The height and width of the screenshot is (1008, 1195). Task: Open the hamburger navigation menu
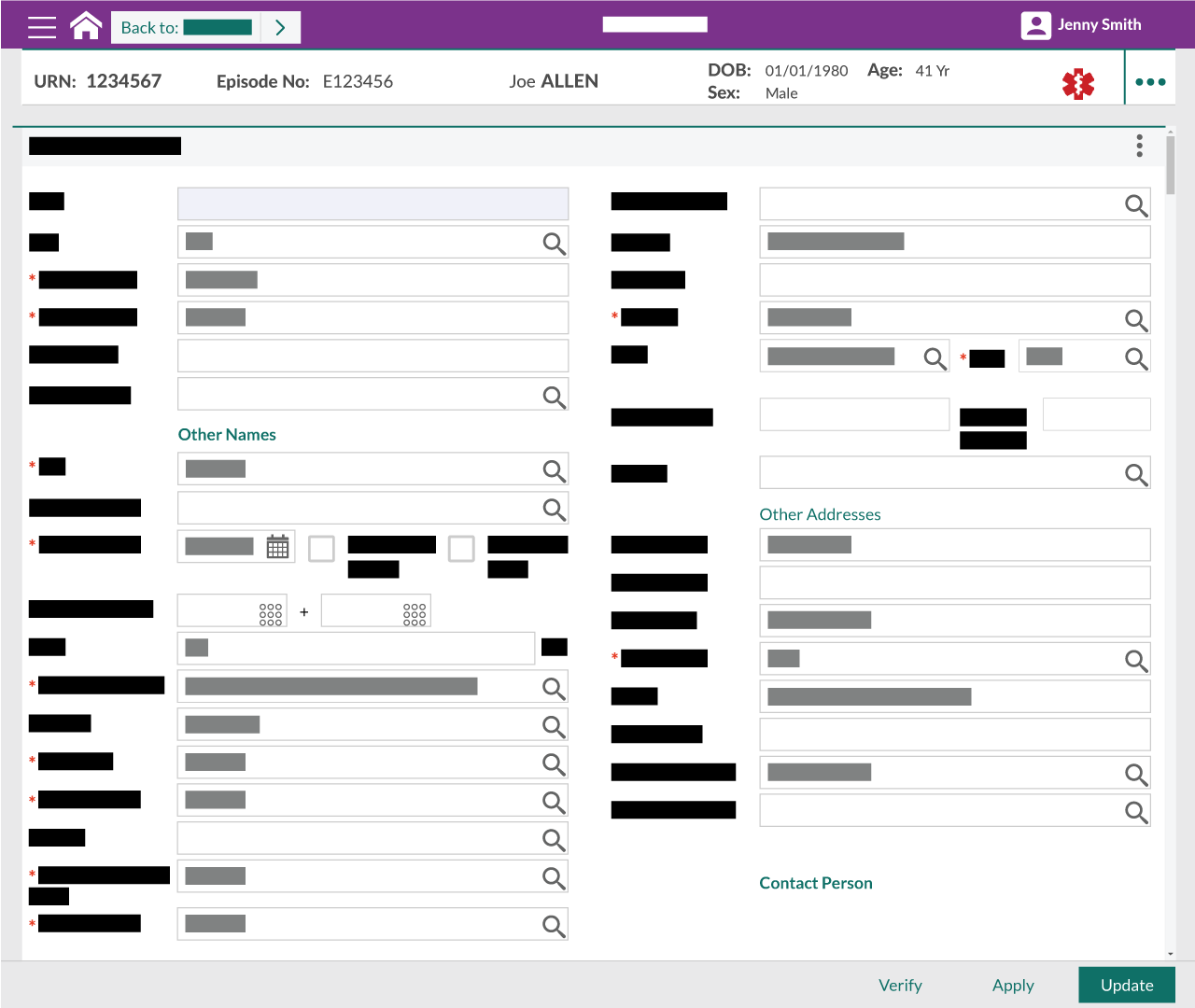tap(42, 27)
